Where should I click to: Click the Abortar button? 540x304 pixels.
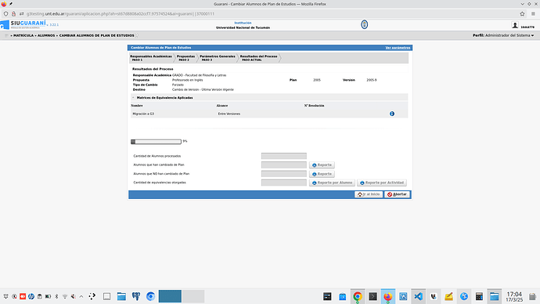(x=397, y=194)
